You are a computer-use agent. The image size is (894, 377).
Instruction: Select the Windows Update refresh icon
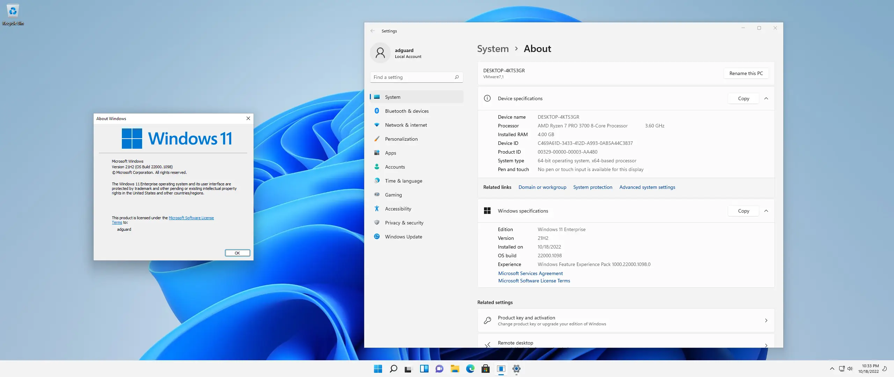coord(377,236)
